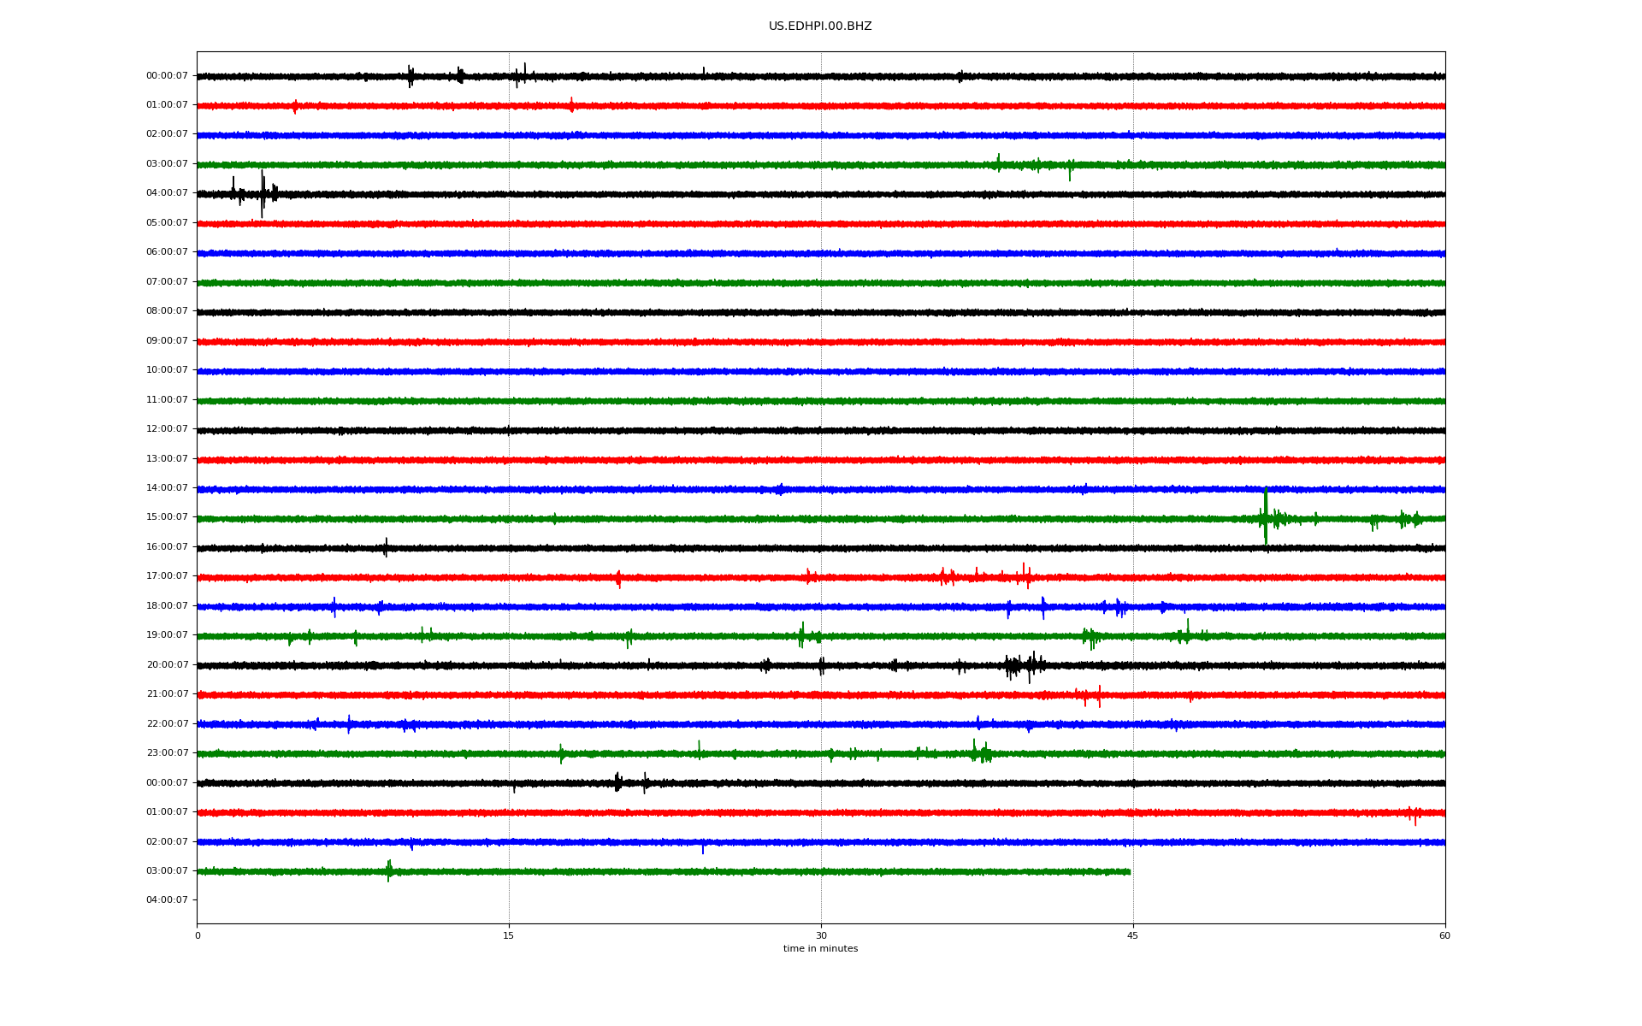Click the 23:00:07 row time label

[x=167, y=752]
